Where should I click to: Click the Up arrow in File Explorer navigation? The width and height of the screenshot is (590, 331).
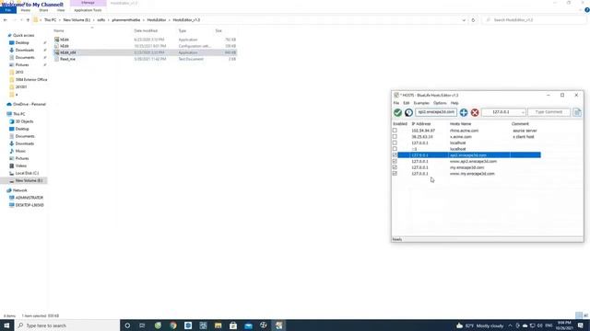click(28, 20)
